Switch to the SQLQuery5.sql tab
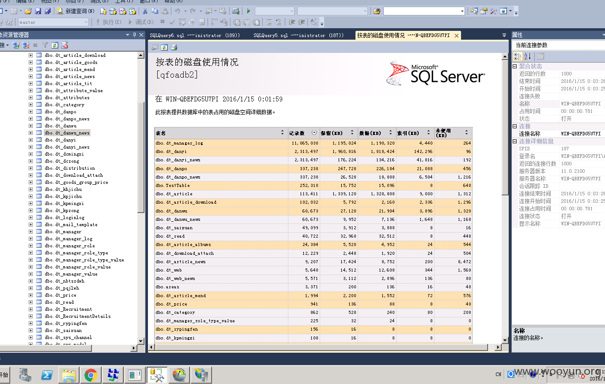Viewport: 605px width, 384px height. coord(299,35)
